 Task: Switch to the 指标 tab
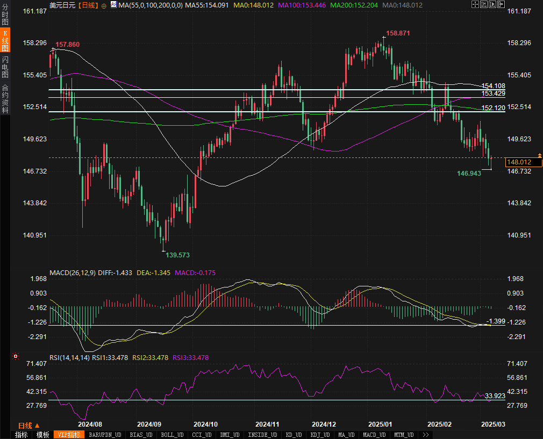coord(22,435)
